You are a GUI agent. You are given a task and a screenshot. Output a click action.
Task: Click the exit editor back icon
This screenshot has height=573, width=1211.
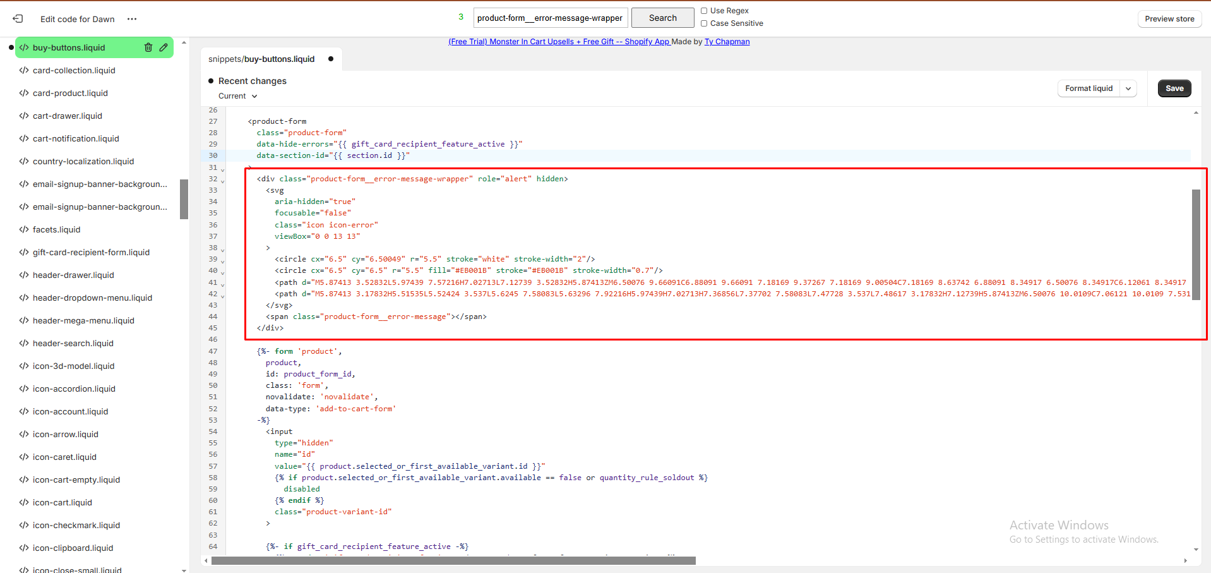coord(18,19)
